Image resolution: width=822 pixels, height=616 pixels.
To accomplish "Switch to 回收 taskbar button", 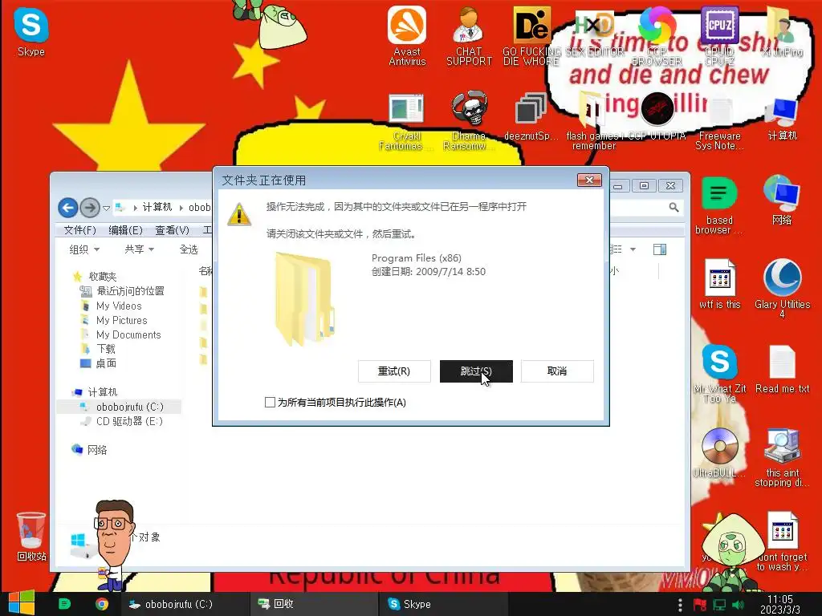I will coord(314,604).
